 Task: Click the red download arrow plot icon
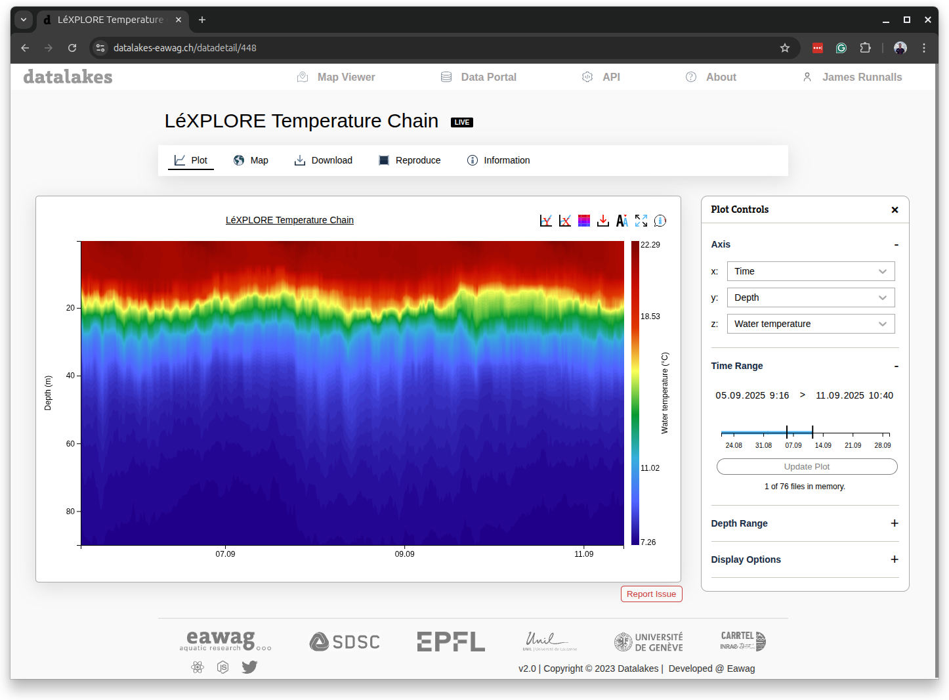pyautogui.click(x=603, y=221)
